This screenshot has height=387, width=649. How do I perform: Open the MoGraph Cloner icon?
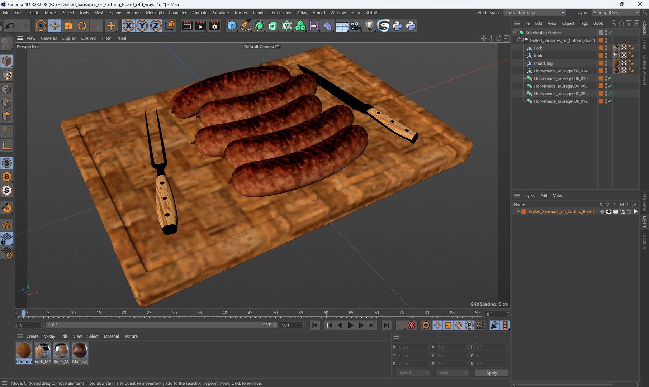[x=300, y=26]
